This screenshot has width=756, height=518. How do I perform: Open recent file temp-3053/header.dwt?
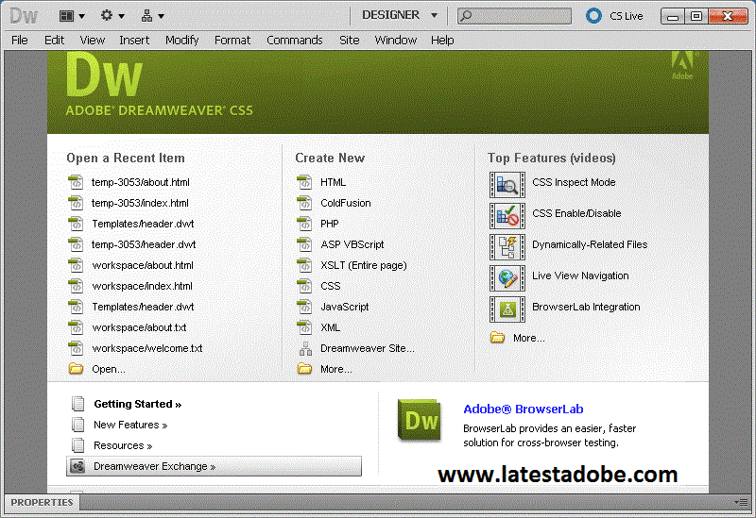(x=144, y=244)
